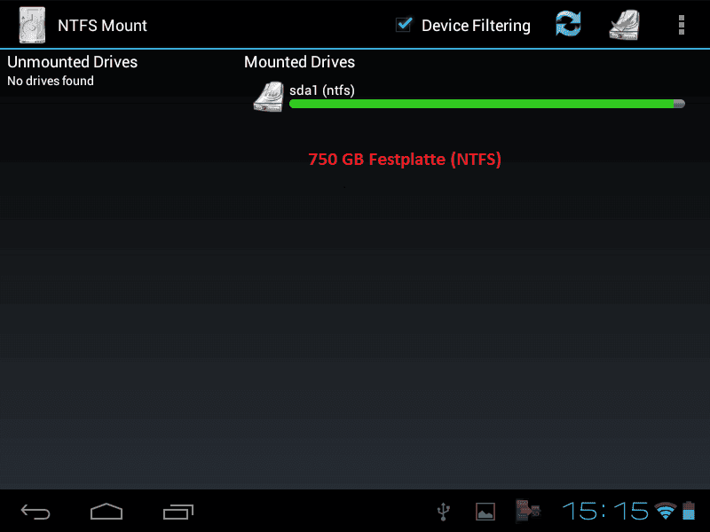710x532 pixels.
Task: Tap the Wi-Fi signal status icon
Action: 665,511
